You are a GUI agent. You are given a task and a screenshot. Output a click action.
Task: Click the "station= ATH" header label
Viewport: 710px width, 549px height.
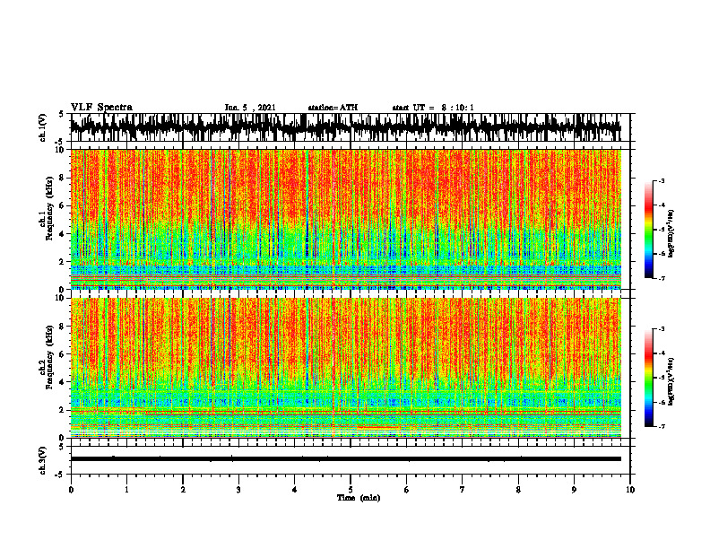click(333, 108)
